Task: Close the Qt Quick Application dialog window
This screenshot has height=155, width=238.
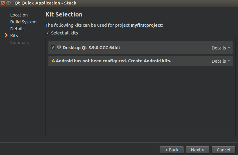Action: 3,3
